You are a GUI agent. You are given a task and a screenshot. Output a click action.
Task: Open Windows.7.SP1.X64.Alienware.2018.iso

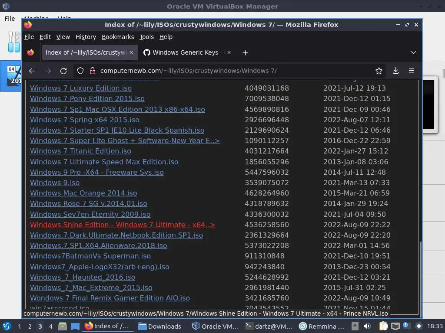point(99,246)
